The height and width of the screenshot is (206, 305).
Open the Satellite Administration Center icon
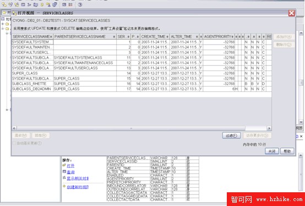pyautogui.click(x=17, y=4)
